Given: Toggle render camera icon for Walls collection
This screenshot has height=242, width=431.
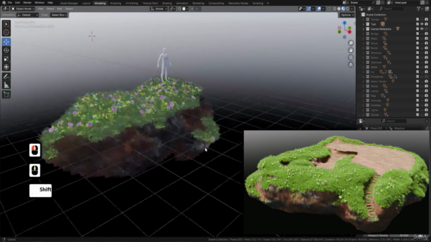Looking at the screenshot, I should click(x=426, y=38).
